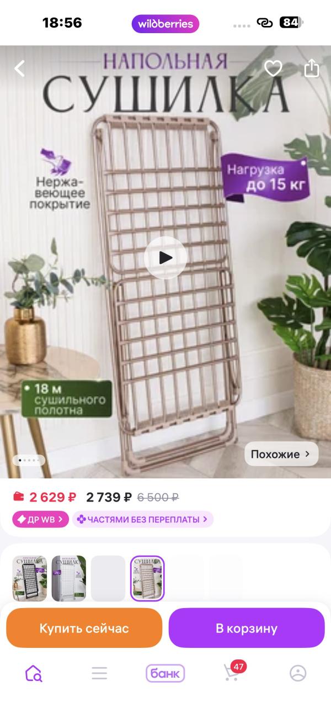Image resolution: width=331 pixels, height=718 pixels.
Task: Open the банк tab
Action: (165, 673)
